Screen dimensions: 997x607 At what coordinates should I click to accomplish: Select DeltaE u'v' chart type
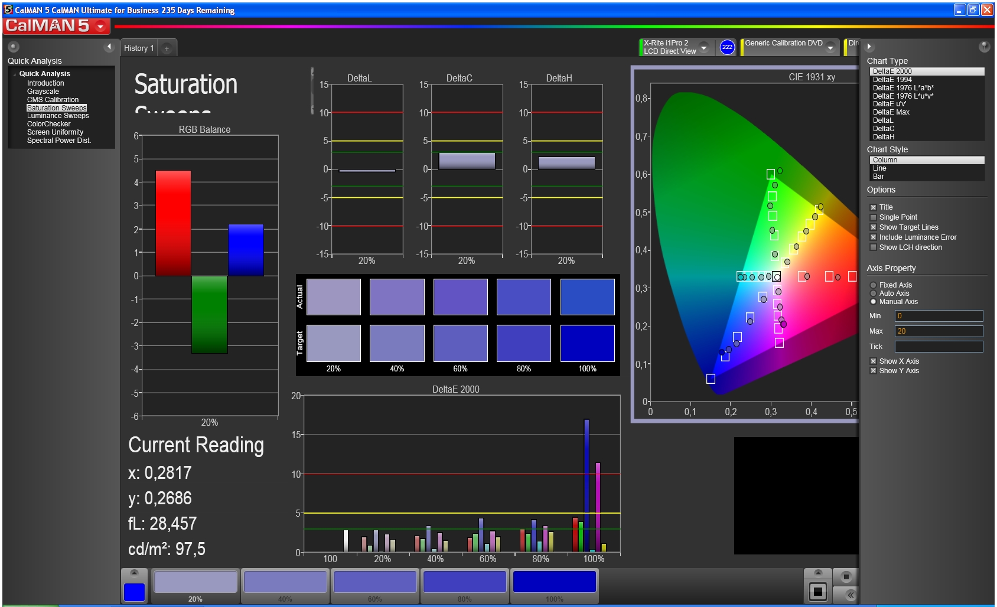pos(927,104)
